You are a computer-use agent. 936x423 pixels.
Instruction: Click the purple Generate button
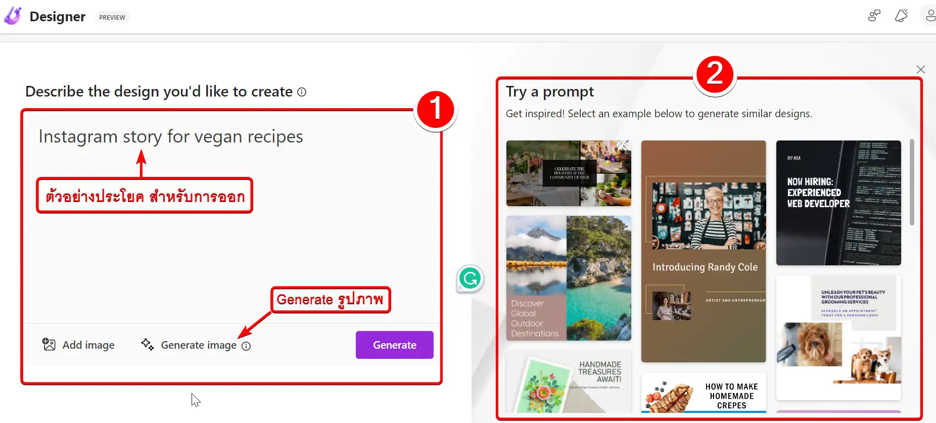[x=395, y=345]
